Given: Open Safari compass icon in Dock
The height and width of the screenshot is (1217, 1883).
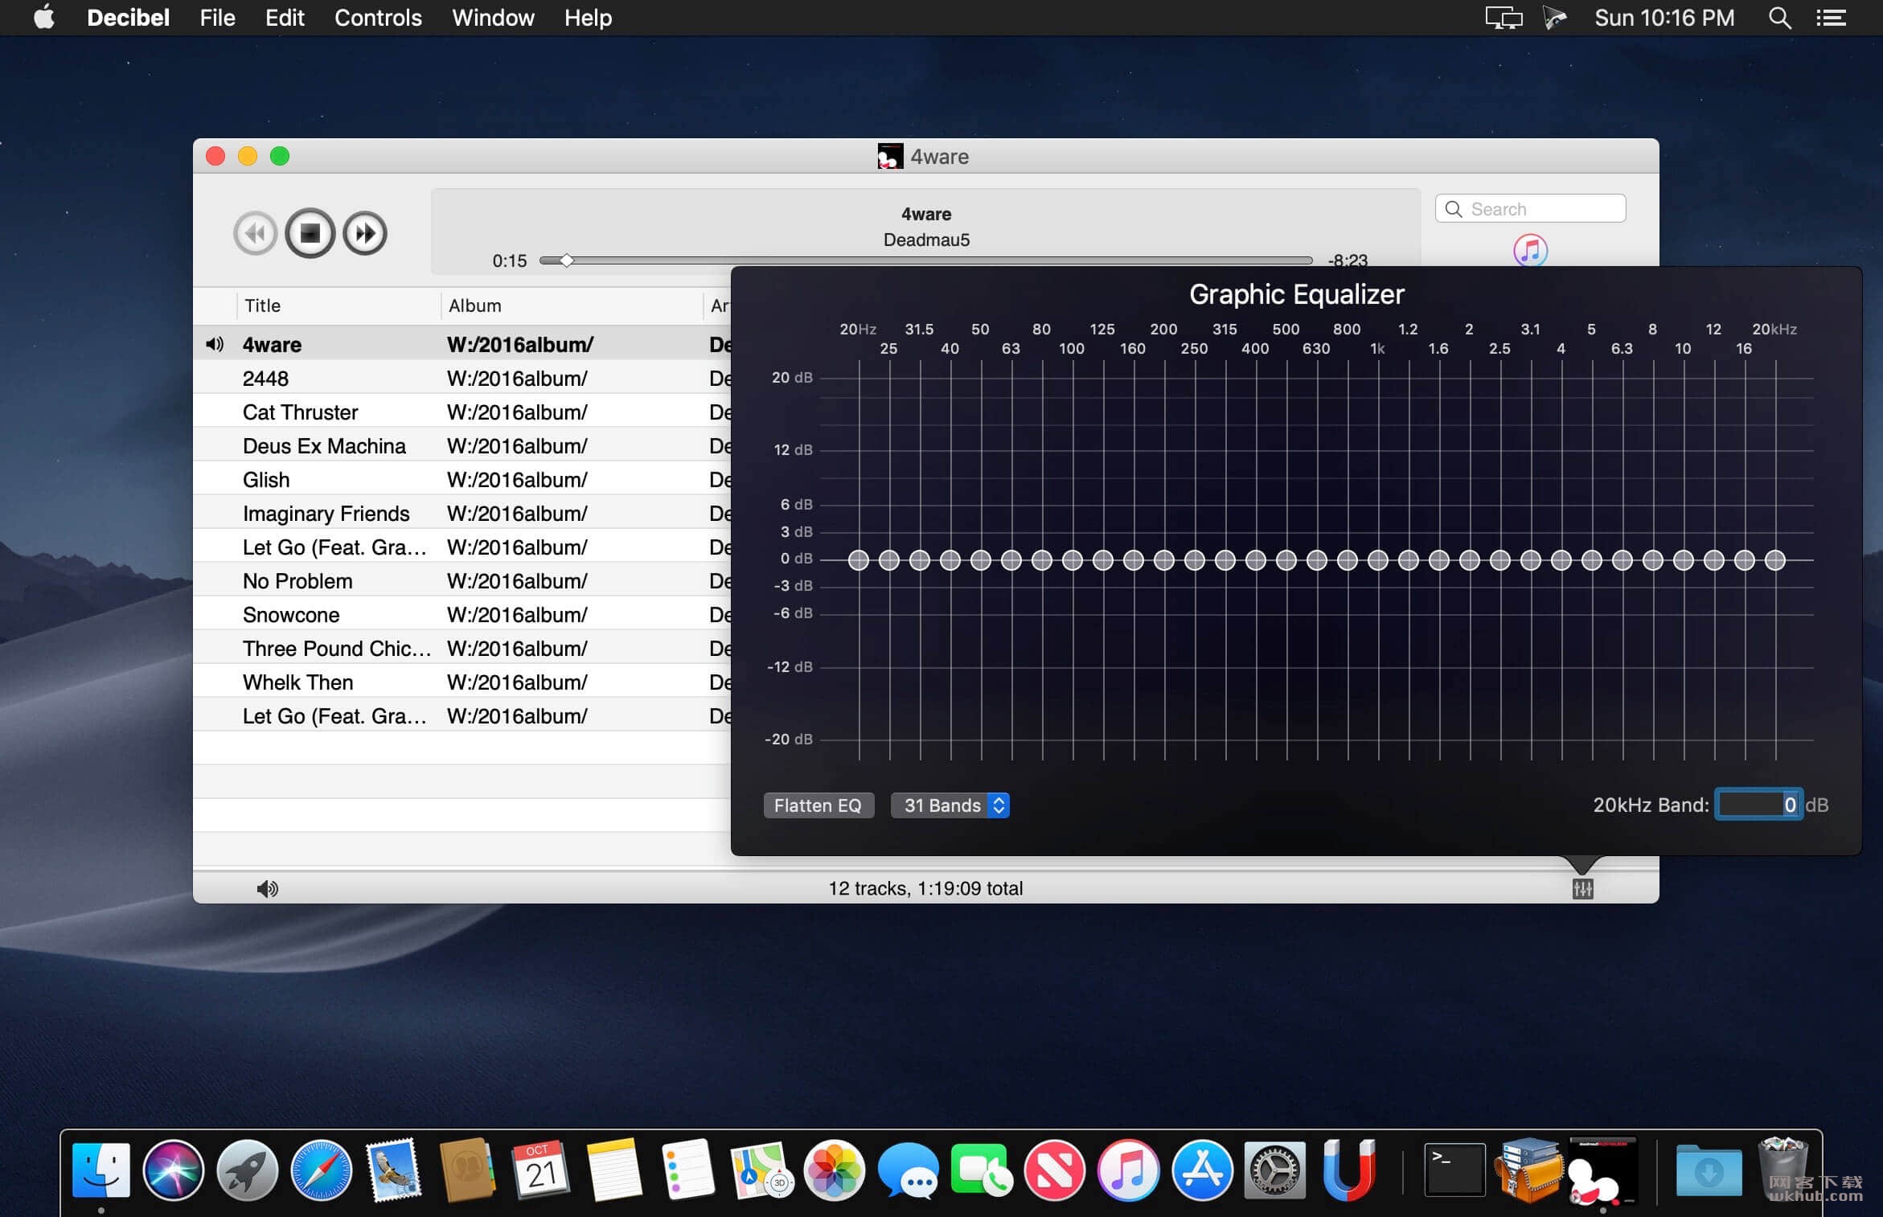Looking at the screenshot, I should [x=321, y=1170].
